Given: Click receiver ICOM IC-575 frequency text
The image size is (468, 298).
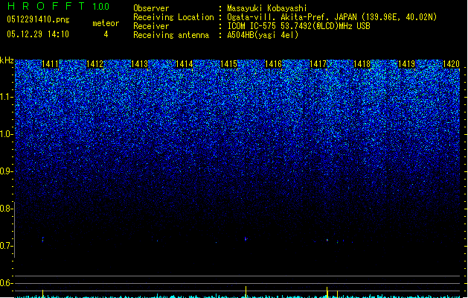Looking at the screenshot, I should click(298, 26).
